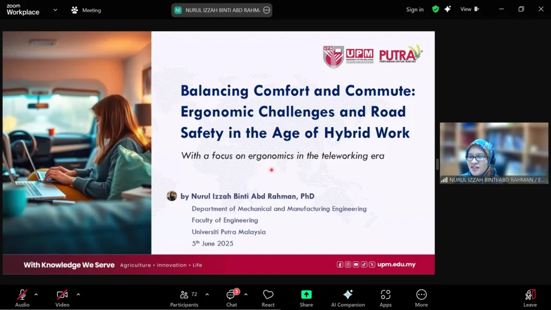551x310 pixels.
Task: Open the Zoom Workplace dropdown chevron
Action: tap(55, 10)
